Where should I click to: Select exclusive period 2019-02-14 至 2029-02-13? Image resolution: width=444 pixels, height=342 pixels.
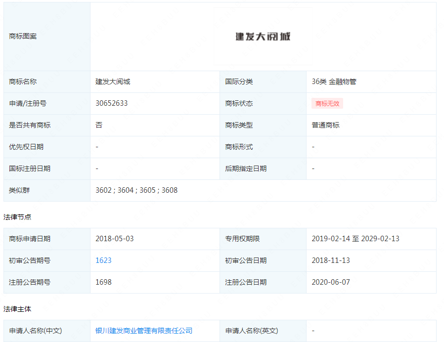point(355,239)
